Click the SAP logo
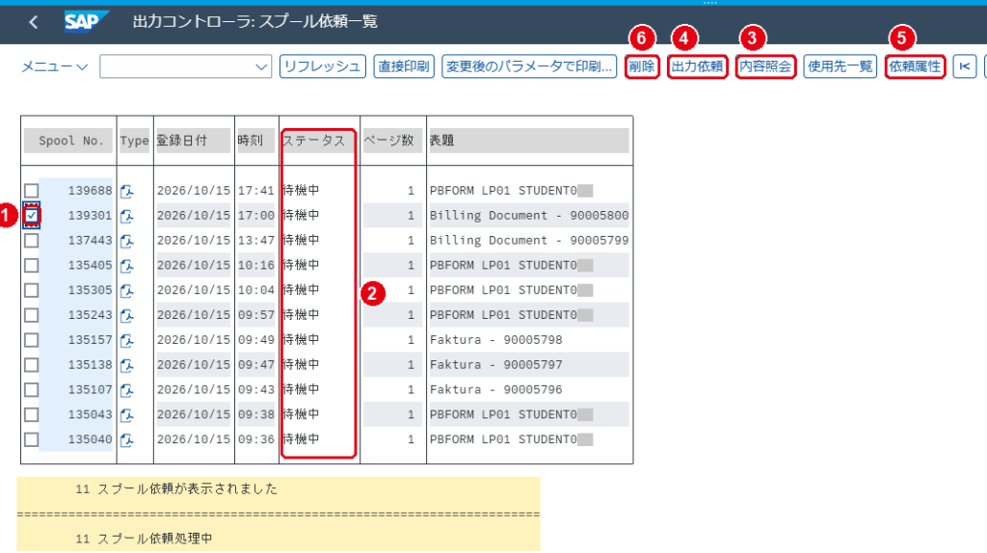Viewport: 987px width, 553px height. 86,21
